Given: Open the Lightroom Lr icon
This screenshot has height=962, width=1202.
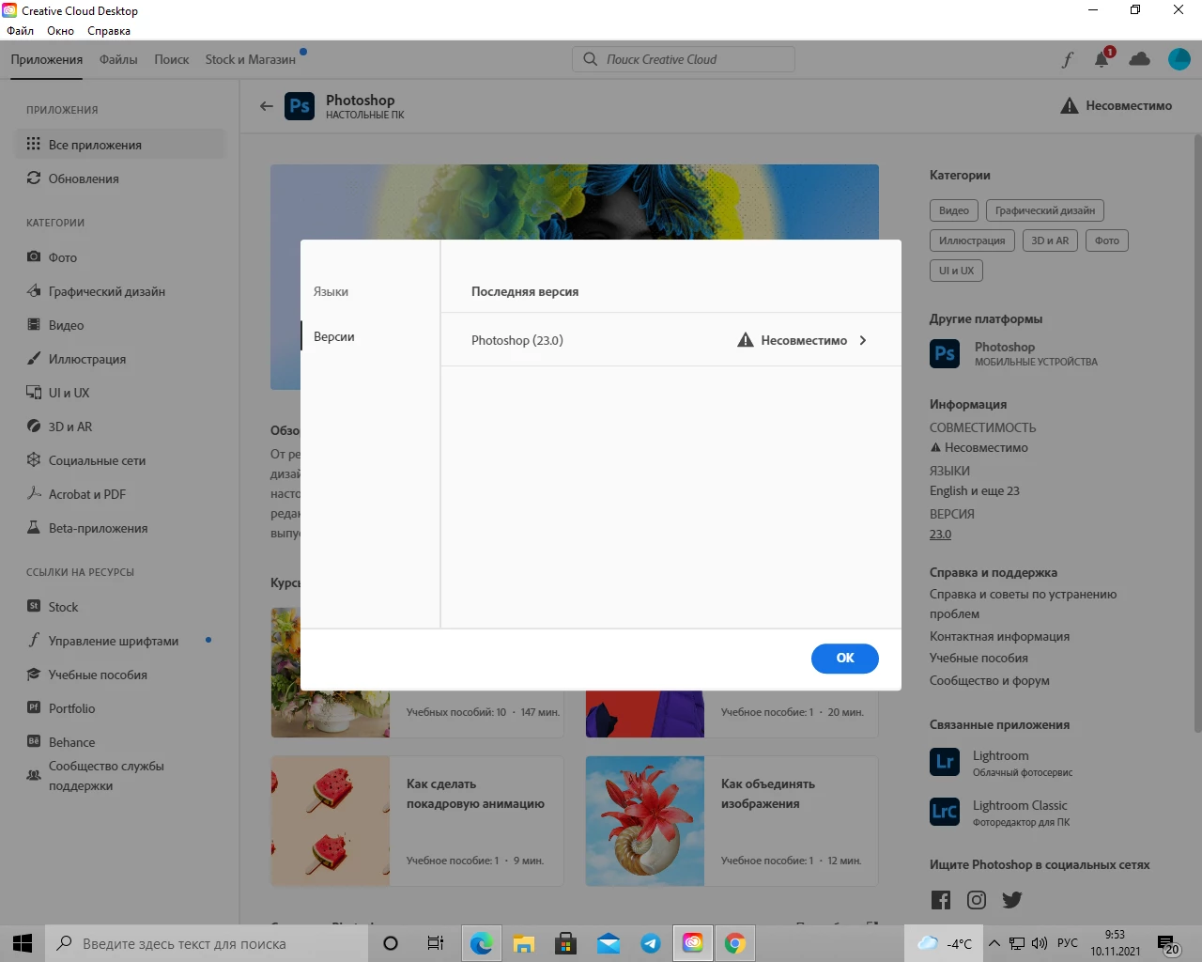Looking at the screenshot, I should [x=945, y=762].
